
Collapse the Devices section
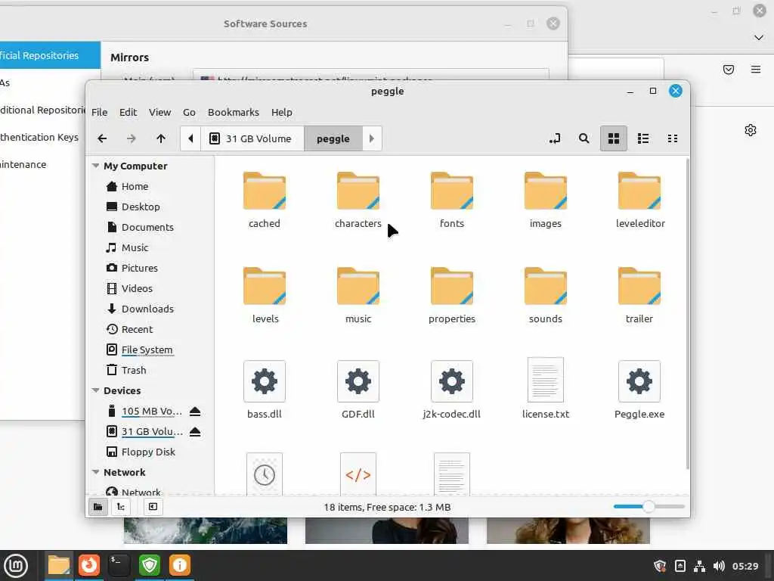point(96,391)
